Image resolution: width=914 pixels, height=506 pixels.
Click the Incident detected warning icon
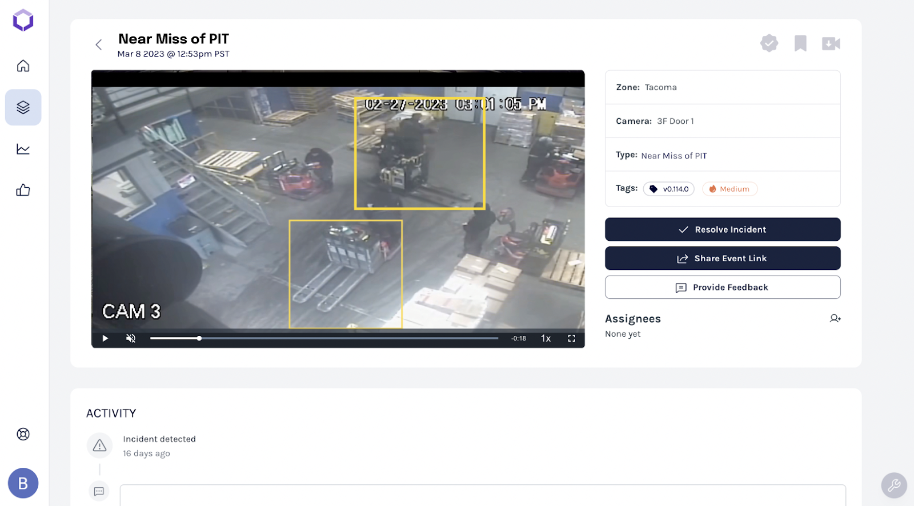(99, 446)
